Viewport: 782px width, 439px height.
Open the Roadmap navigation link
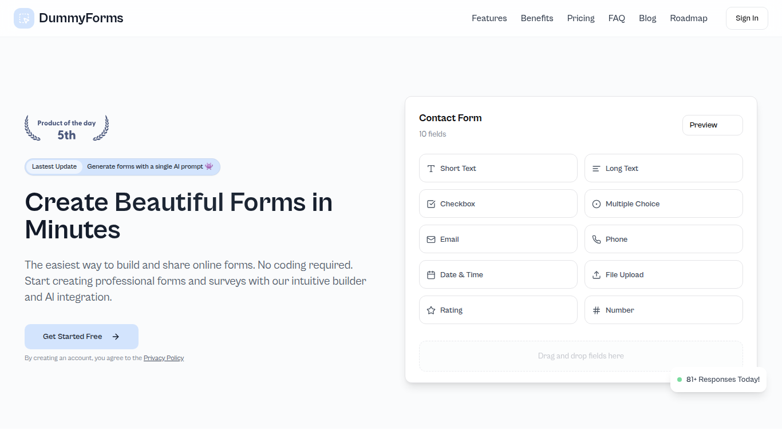[x=689, y=18]
